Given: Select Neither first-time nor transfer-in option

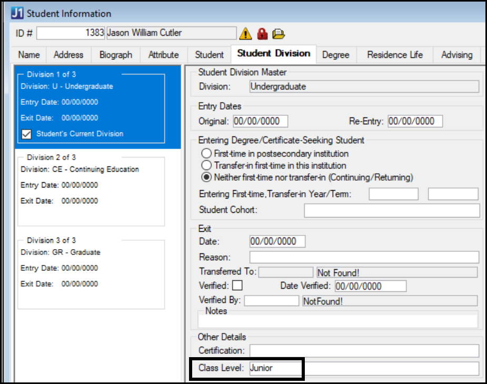Looking at the screenshot, I should pyautogui.click(x=206, y=177).
